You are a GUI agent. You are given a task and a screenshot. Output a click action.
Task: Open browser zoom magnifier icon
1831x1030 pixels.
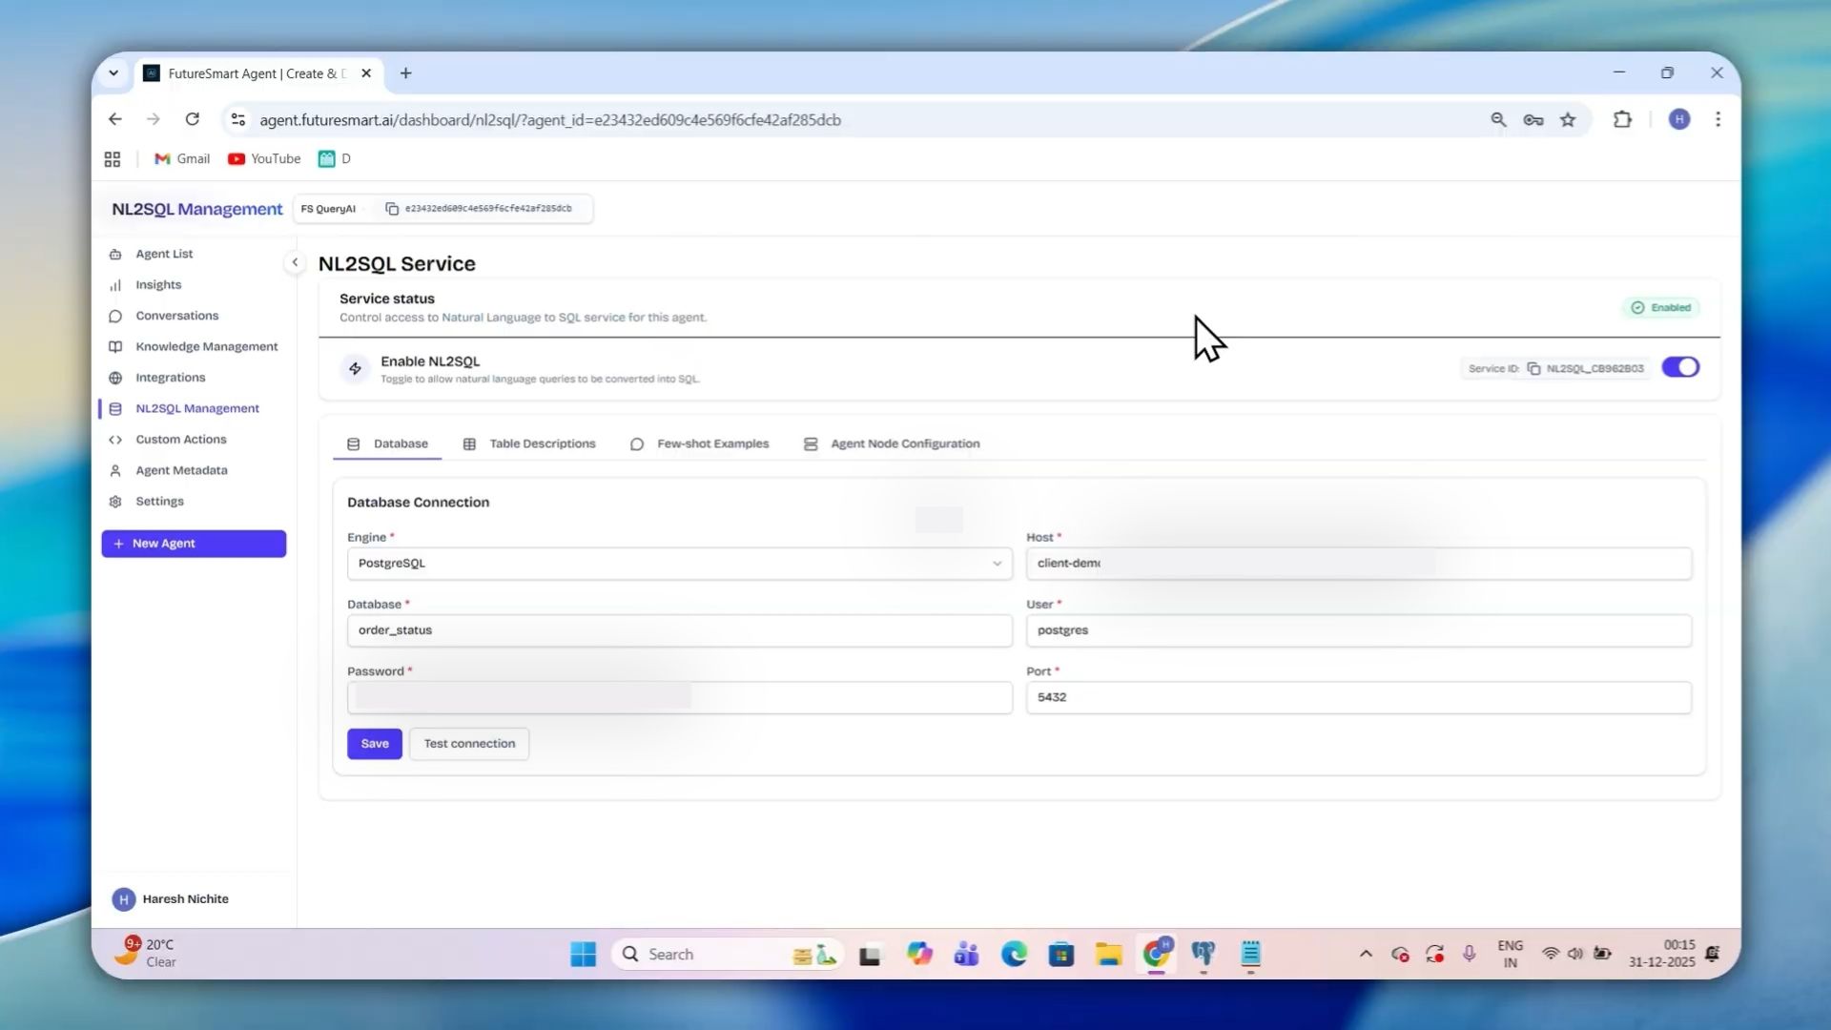tap(1498, 119)
